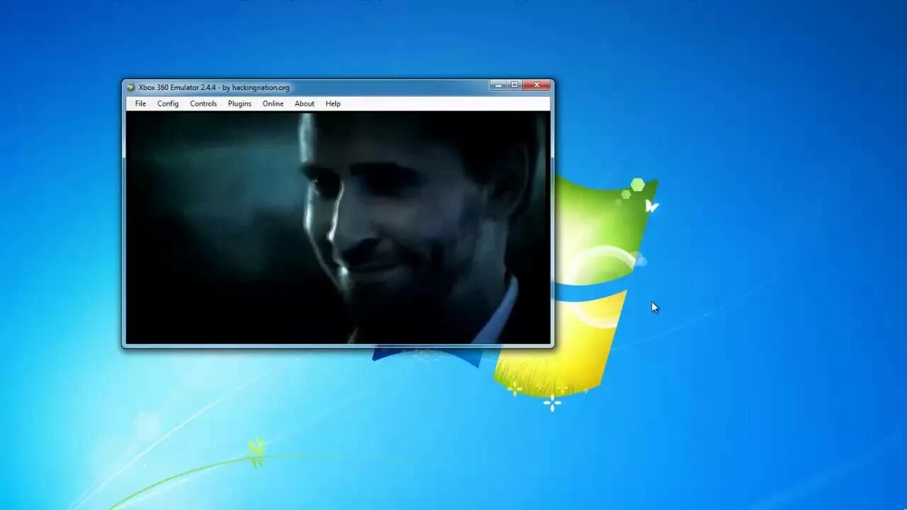The image size is (907, 510).
Task: Maximize the Xbox 360 Emulator window
Action: [x=514, y=85]
